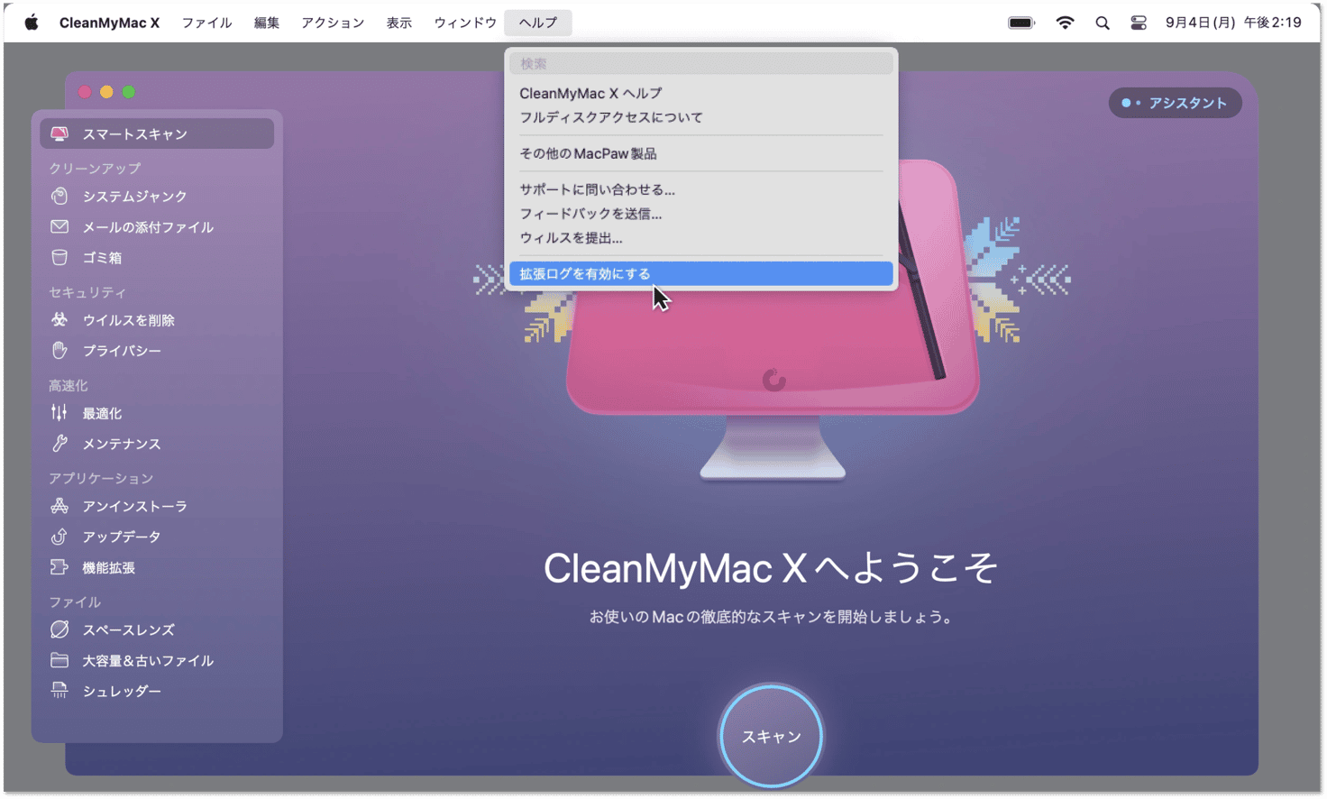Select スマートスキャン in the sidebar

point(157,133)
